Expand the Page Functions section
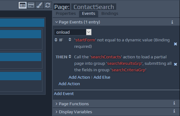The height and width of the screenshot is (116, 180). pos(56,104)
